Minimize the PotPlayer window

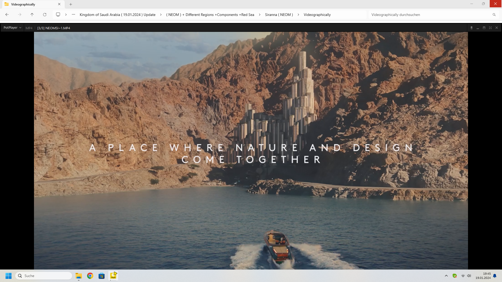pyautogui.click(x=478, y=28)
